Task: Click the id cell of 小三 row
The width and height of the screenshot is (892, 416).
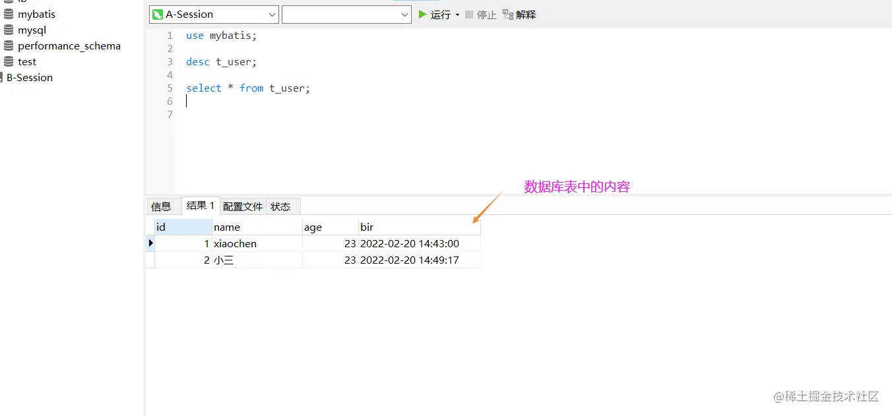Action: pos(183,260)
